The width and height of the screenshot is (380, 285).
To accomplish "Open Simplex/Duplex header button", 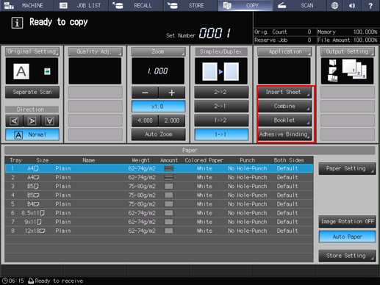I will tap(221, 51).
